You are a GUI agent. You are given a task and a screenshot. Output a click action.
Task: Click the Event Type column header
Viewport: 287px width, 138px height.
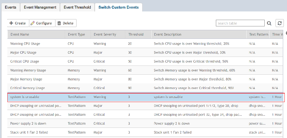pyautogui.click(x=76, y=34)
